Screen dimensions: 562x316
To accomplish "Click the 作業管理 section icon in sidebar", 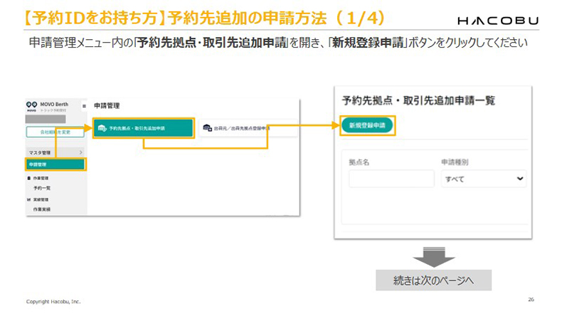I will click(28, 177).
